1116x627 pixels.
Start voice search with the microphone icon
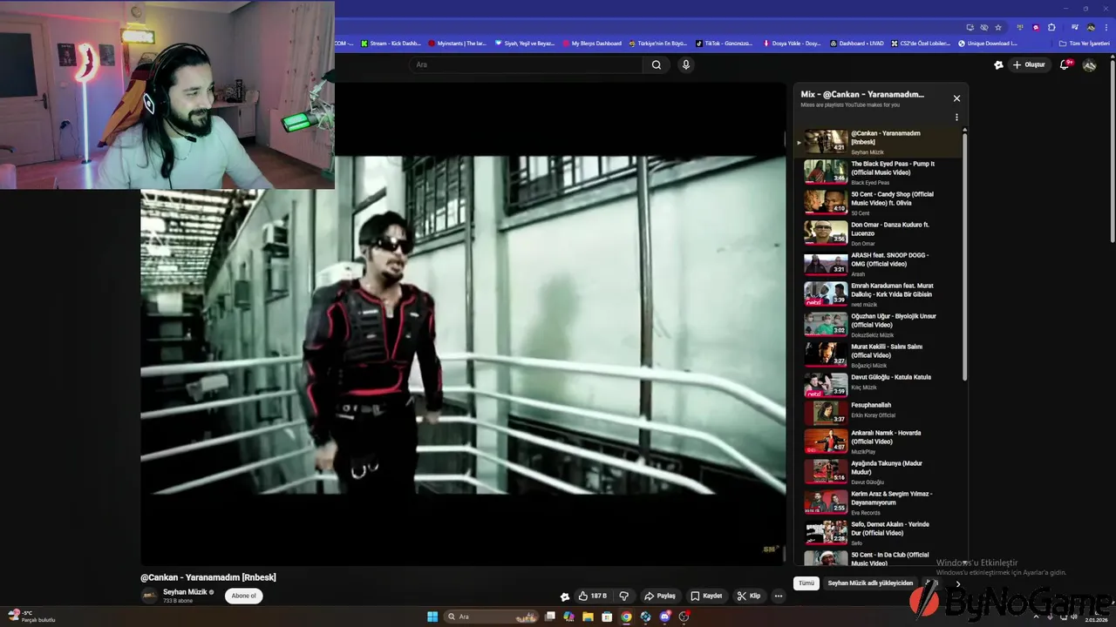[x=686, y=64]
